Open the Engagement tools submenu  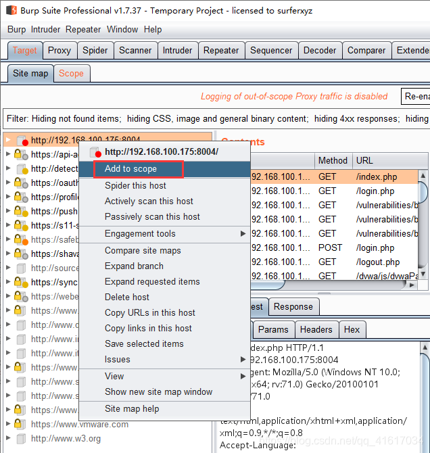pyautogui.click(x=164, y=233)
